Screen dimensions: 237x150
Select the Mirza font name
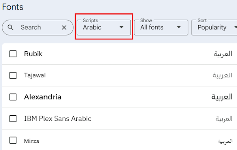point(32,141)
